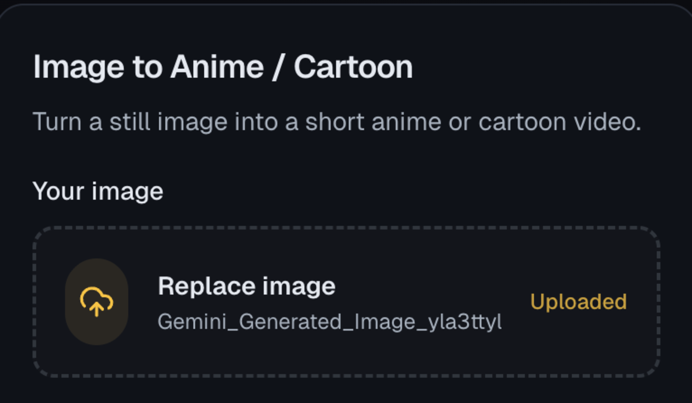The width and height of the screenshot is (692, 403).
Task: Click "cartoon video" in the subtitle
Action: [559, 122]
